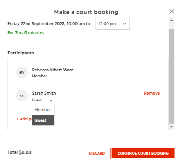Click the For 2hrs 0 minutes text
This screenshot has width=180, height=168.
point(26,33)
